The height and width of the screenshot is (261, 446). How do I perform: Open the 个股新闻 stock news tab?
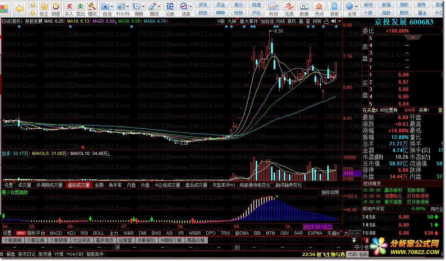12,240
